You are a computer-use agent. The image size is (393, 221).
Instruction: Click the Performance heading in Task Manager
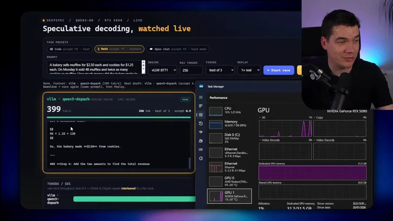point(218,98)
